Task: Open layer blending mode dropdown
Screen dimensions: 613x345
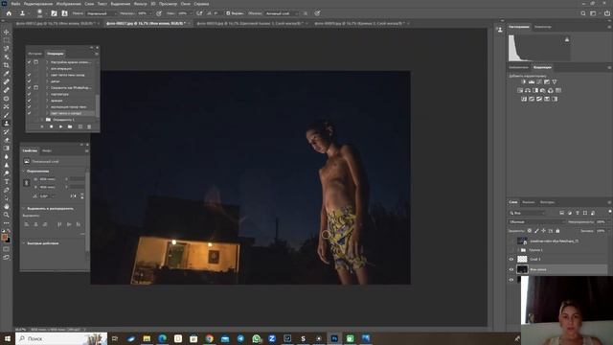Action: pyautogui.click(x=536, y=221)
